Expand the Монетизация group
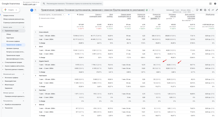 (3, 85)
